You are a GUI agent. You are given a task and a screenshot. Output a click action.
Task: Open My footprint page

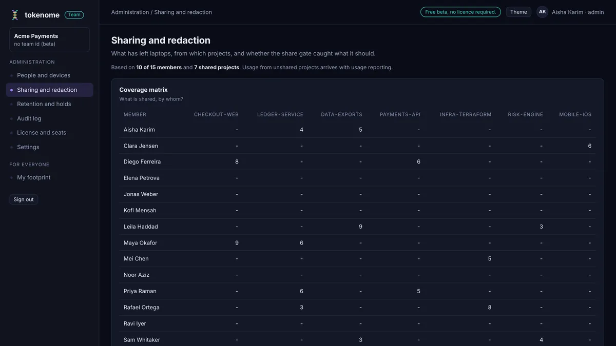(49, 177)
